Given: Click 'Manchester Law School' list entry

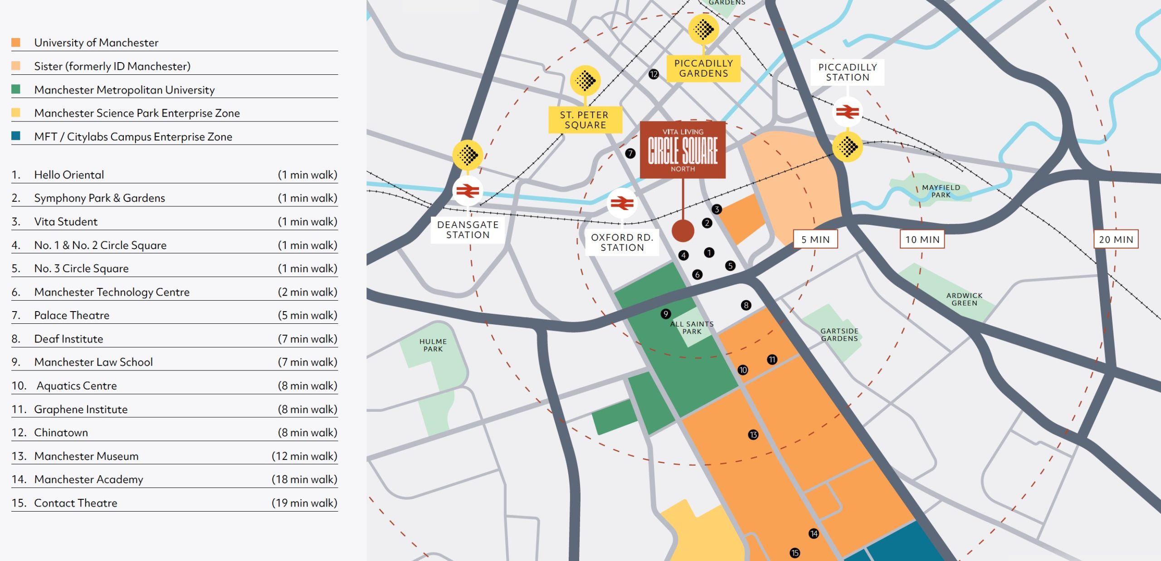Looking at the screenshot, I should (93, 362).
